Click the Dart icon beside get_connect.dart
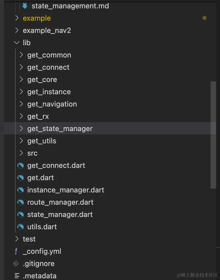The height and width of the screenshot is (280, 220). pos(21,165)
